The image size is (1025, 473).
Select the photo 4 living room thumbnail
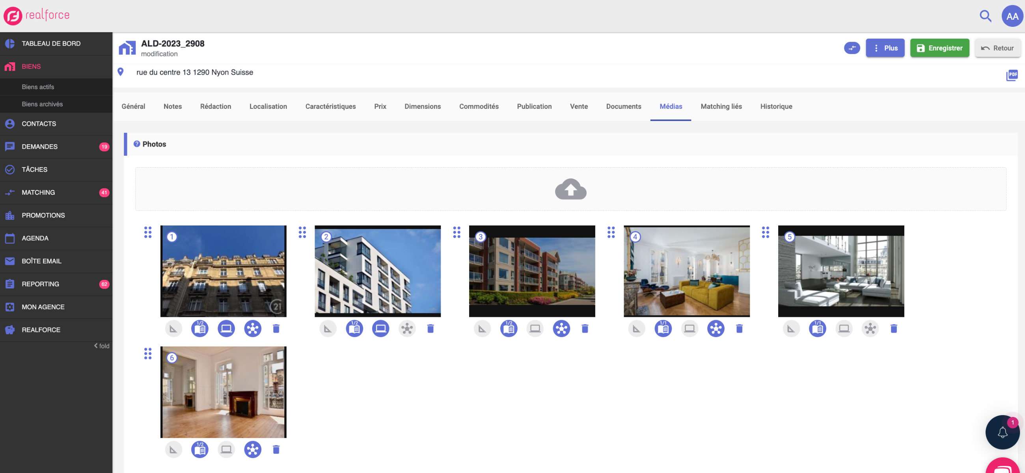click(x=686, y=271)
